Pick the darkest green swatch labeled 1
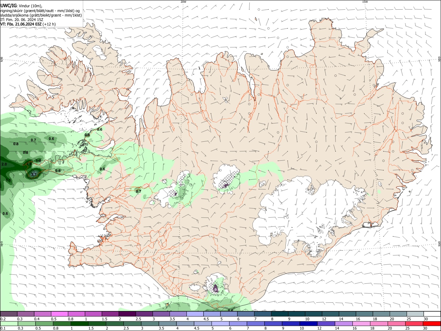 click(x=79, y=323)
